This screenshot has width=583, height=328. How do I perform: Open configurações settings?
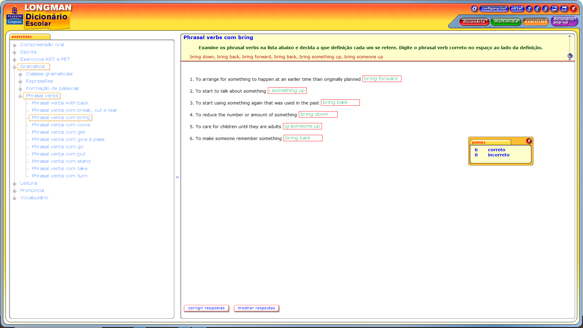pos(494,9)
